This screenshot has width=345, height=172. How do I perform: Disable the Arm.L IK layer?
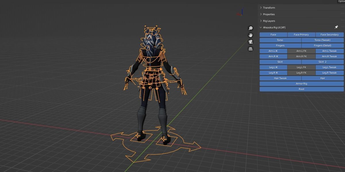coord(273,51)
